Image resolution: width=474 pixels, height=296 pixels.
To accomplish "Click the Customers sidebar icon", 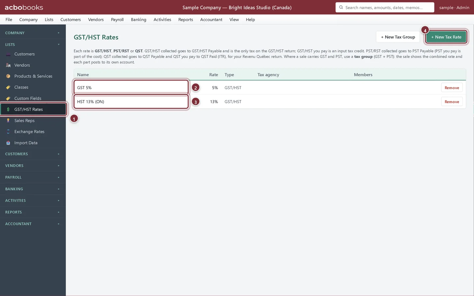I will pyautogui.click(x=8, y=54).
